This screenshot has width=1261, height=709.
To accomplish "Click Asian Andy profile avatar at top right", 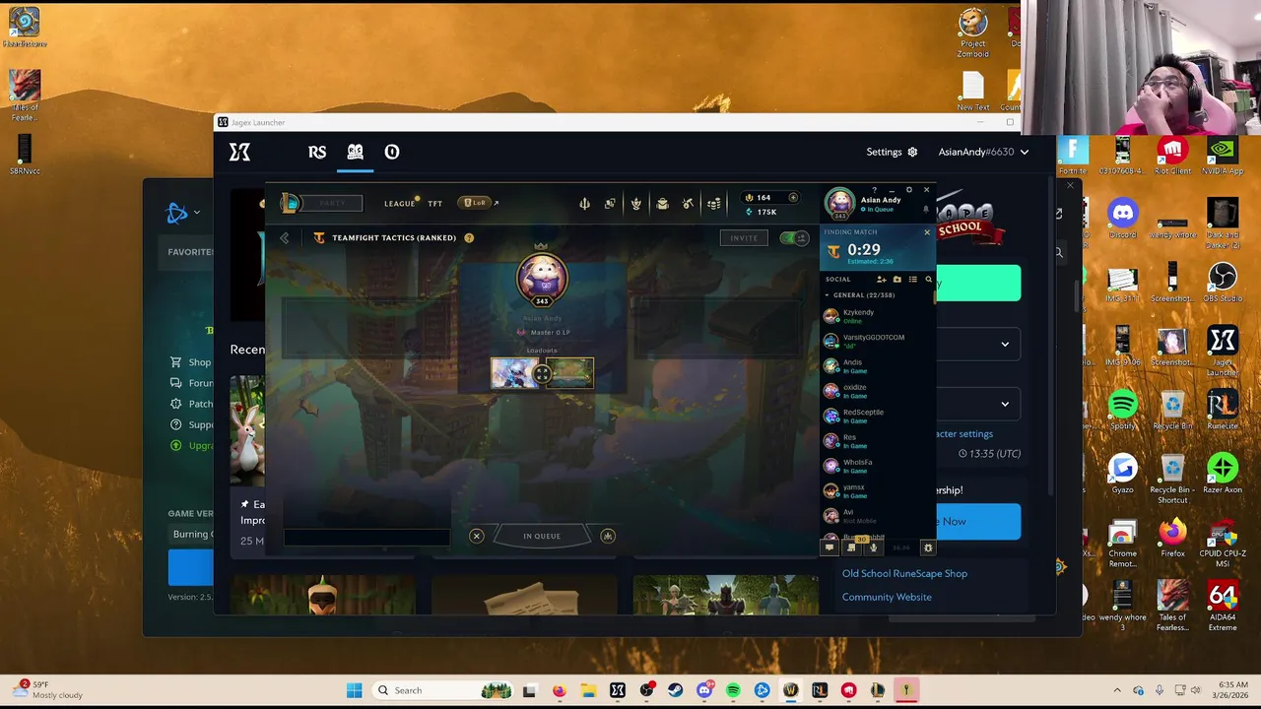I will [840, 203].
